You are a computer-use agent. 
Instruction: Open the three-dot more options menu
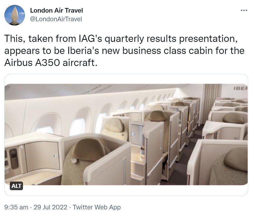tap(244, 10)
